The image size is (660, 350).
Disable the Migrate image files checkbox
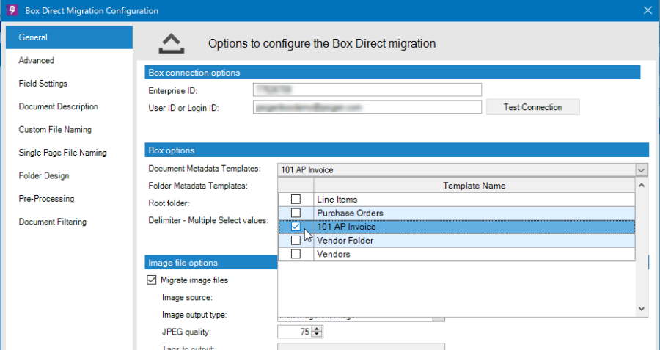click(x=152, y=280)
